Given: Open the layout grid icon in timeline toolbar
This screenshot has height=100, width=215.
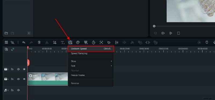Looking at the screenshot, I should click(6, 42).
